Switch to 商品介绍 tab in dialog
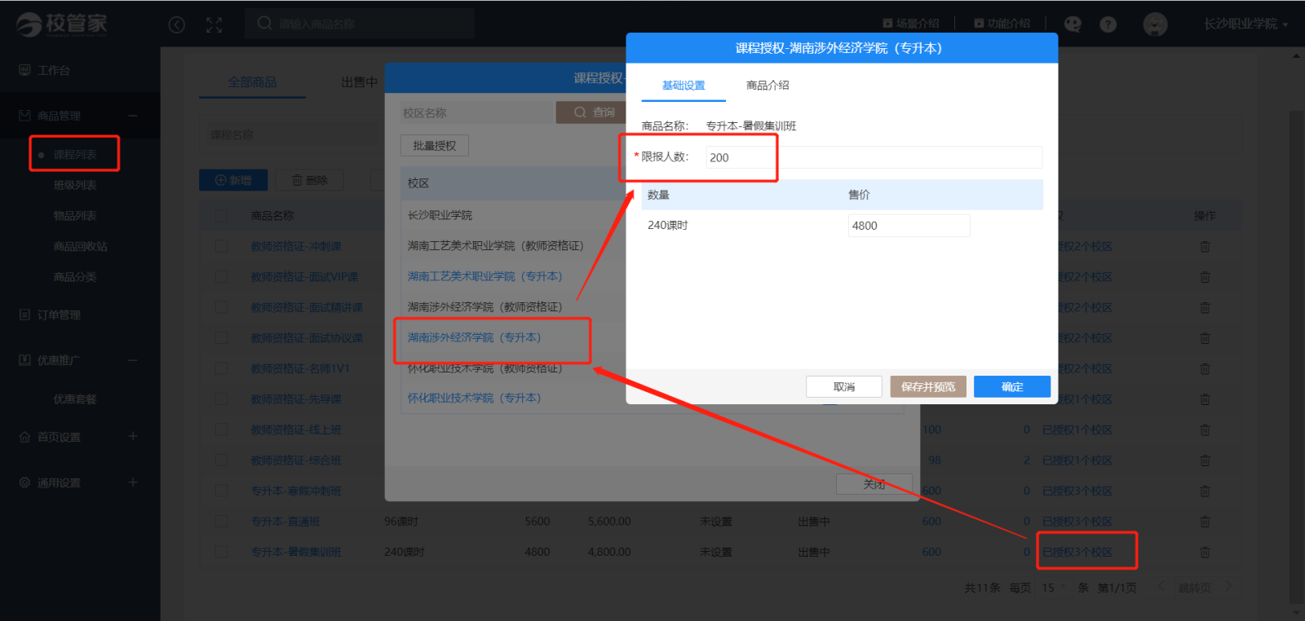The width and height of the screenshot is (1305, 621). pos(768,86)
